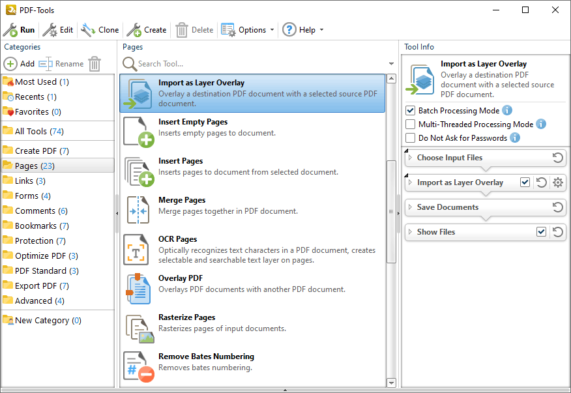Open the PDF Standard category
Image resolution: width=571 pixels, height=393 pixels.
[57, 270]
